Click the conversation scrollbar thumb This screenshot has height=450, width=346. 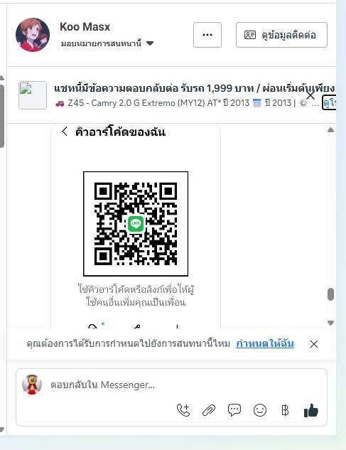click(330, 294)
